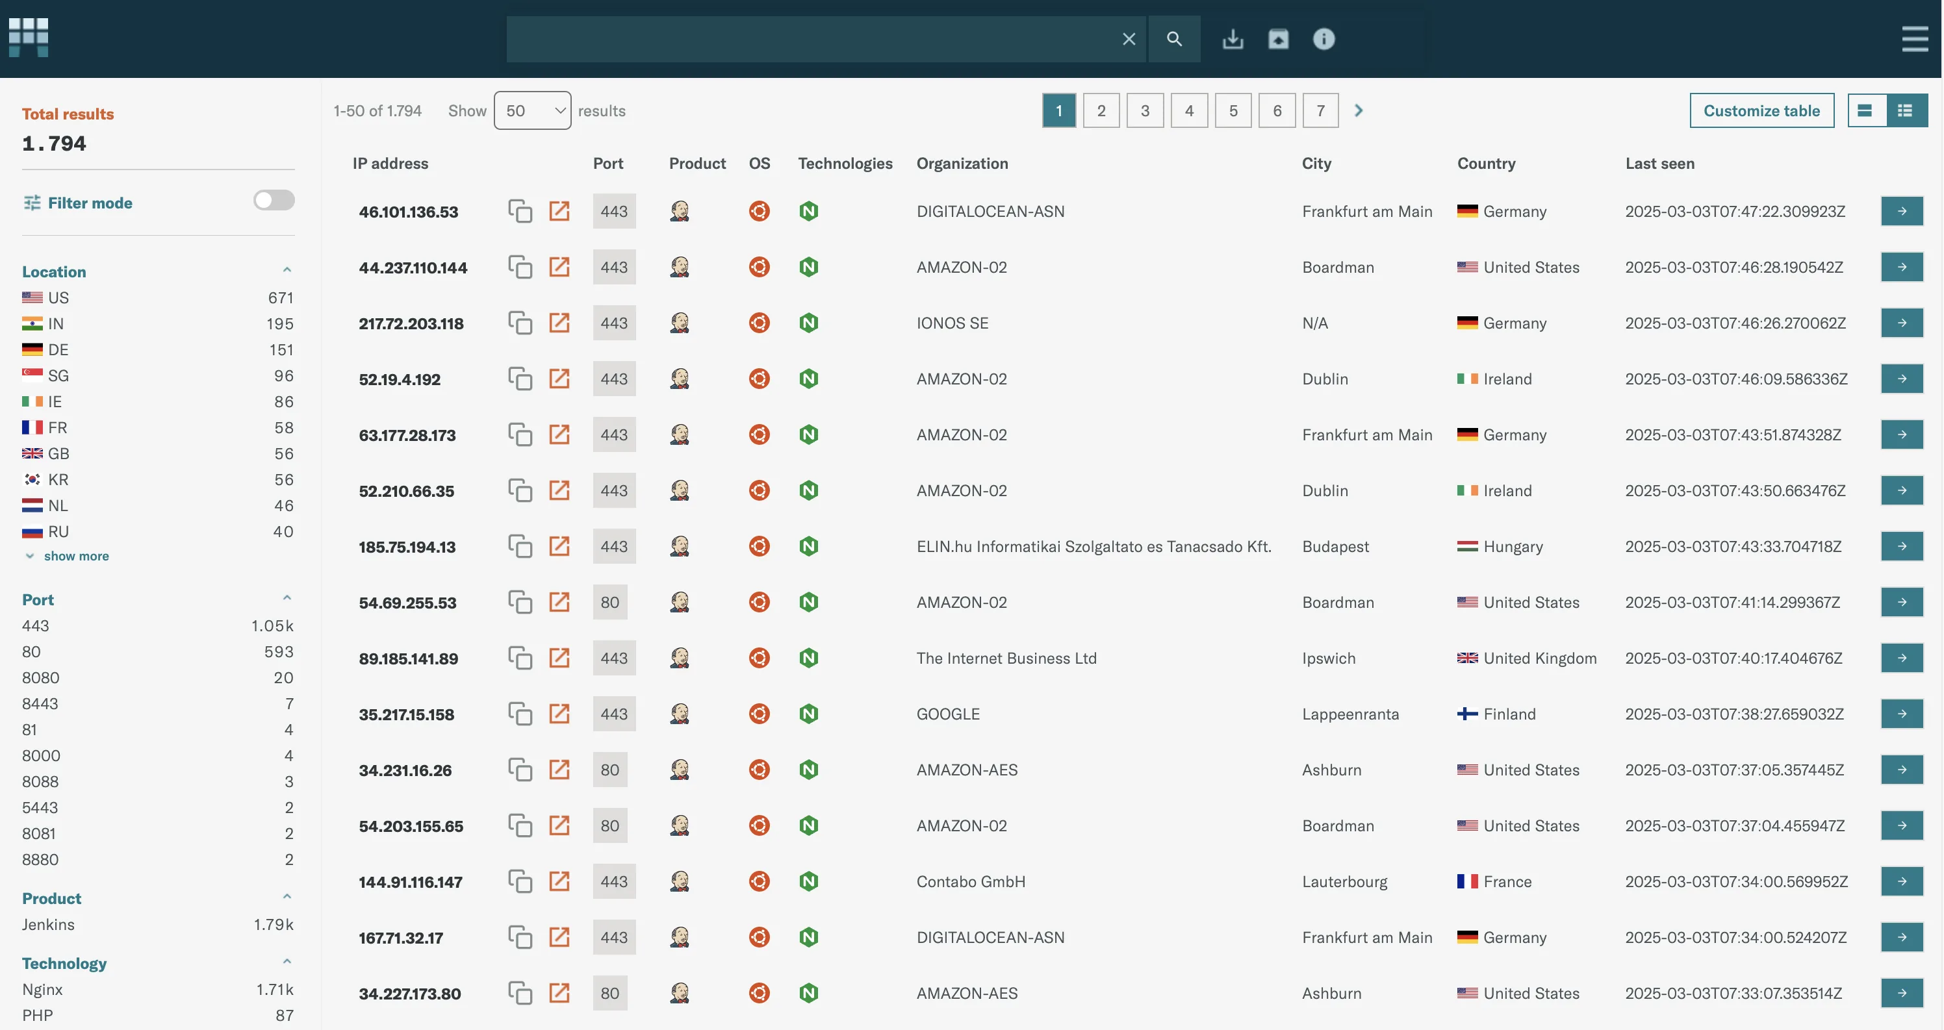Click port 80 badge for 54.69.255.53

pos(609,602)
